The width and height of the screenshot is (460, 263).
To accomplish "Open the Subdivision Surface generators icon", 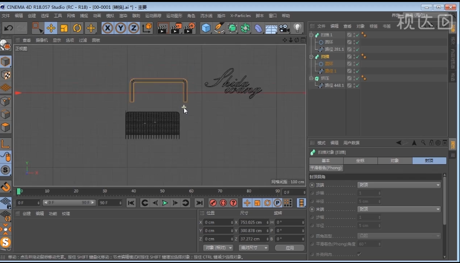I will click(x=232, y=28).
